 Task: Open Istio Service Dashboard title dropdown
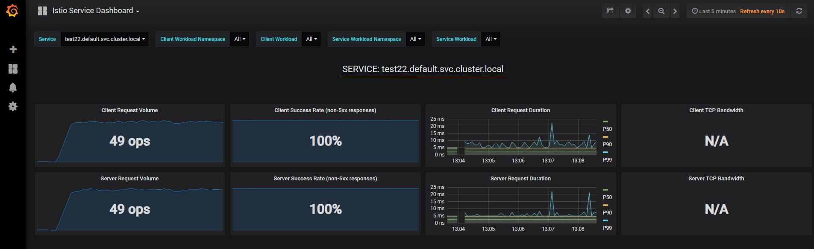pyautogui.click(x=96, y=11)
